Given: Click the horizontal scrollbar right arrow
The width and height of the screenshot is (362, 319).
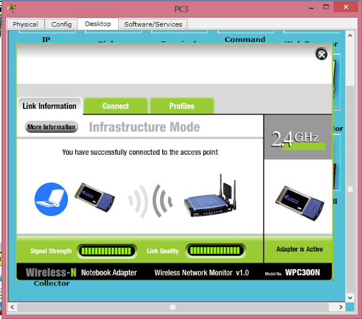Looking at the screenshot, I should pyautogui.click(x=341, y=307).
